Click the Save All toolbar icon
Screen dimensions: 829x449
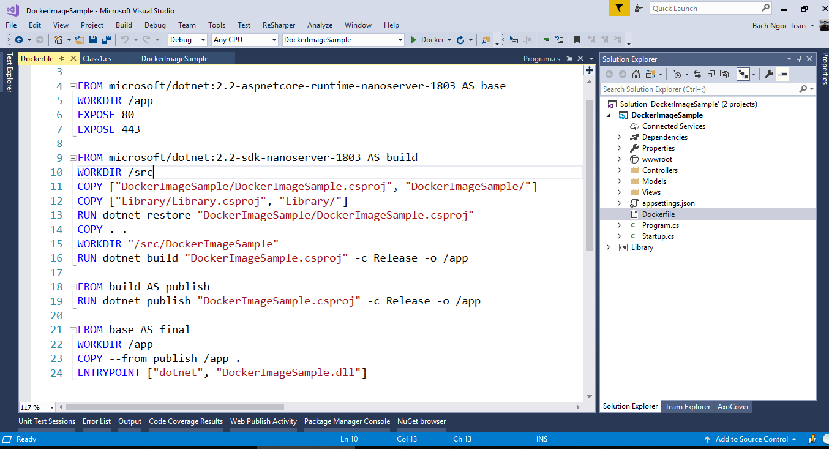point(106,40)
